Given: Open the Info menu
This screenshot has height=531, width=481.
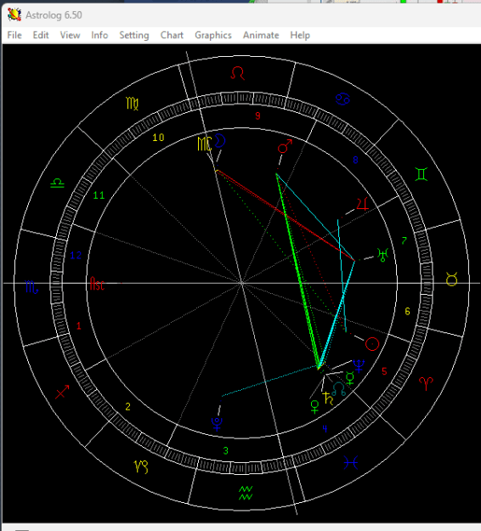Looking at the screenshot, I should click(x=99, y=35).
